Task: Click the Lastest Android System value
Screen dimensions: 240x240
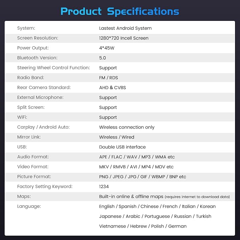Action: 125,28
